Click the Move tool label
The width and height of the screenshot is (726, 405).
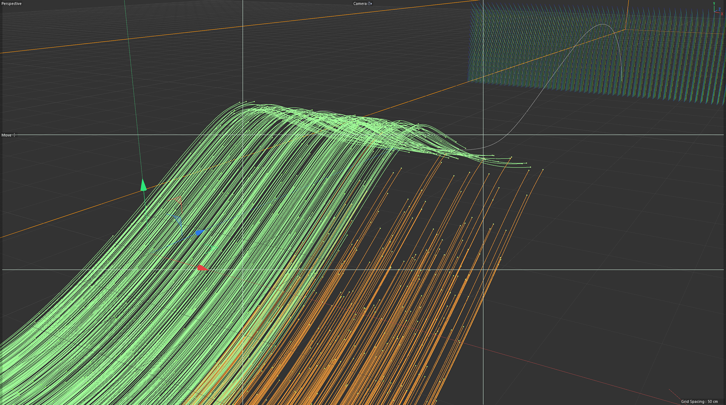click(x=6, y=135)
